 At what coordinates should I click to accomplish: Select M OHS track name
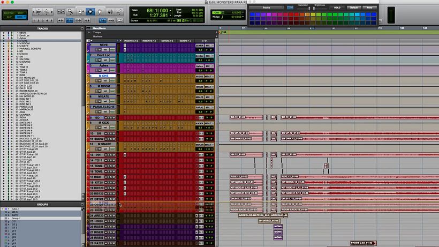pos(103,76)
